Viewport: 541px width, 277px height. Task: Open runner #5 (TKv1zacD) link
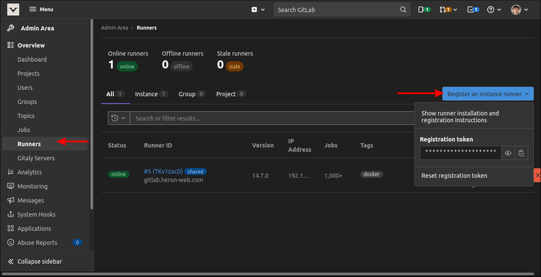point(163,171)
